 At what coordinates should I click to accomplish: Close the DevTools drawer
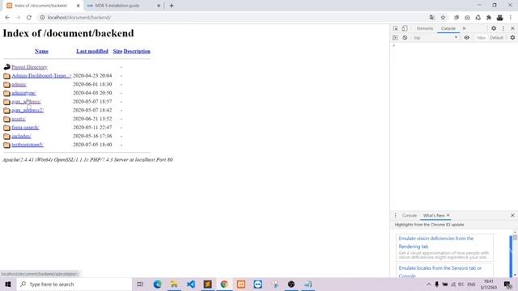(512, 216)
